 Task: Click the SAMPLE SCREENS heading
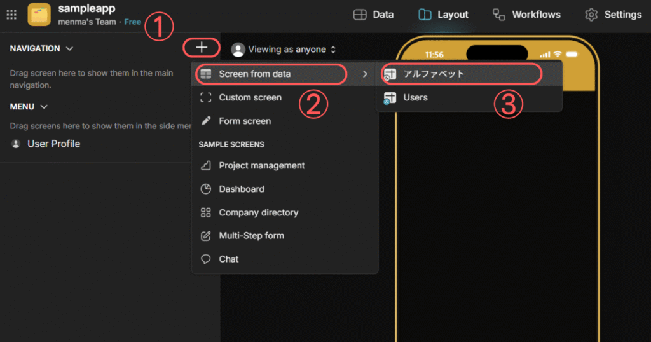[231, 144]
